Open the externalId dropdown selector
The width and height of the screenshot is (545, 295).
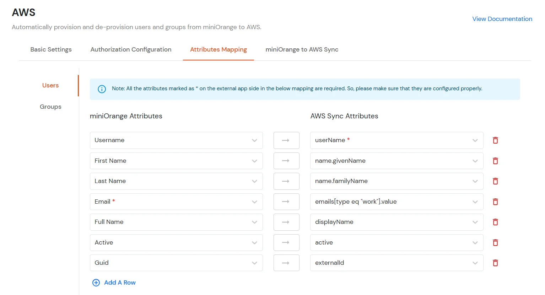coord(475,263)
